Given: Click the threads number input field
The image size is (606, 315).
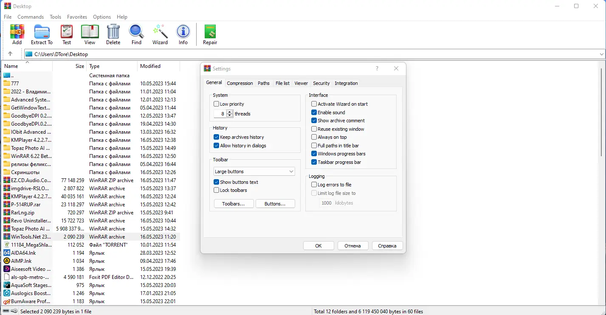Looking at the screenshot, I should tap(220, 114).
